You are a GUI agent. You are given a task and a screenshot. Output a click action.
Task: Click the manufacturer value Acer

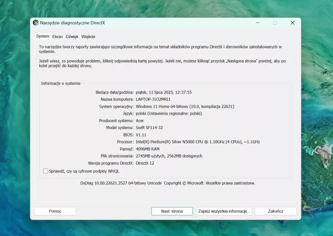pos(140,121)
